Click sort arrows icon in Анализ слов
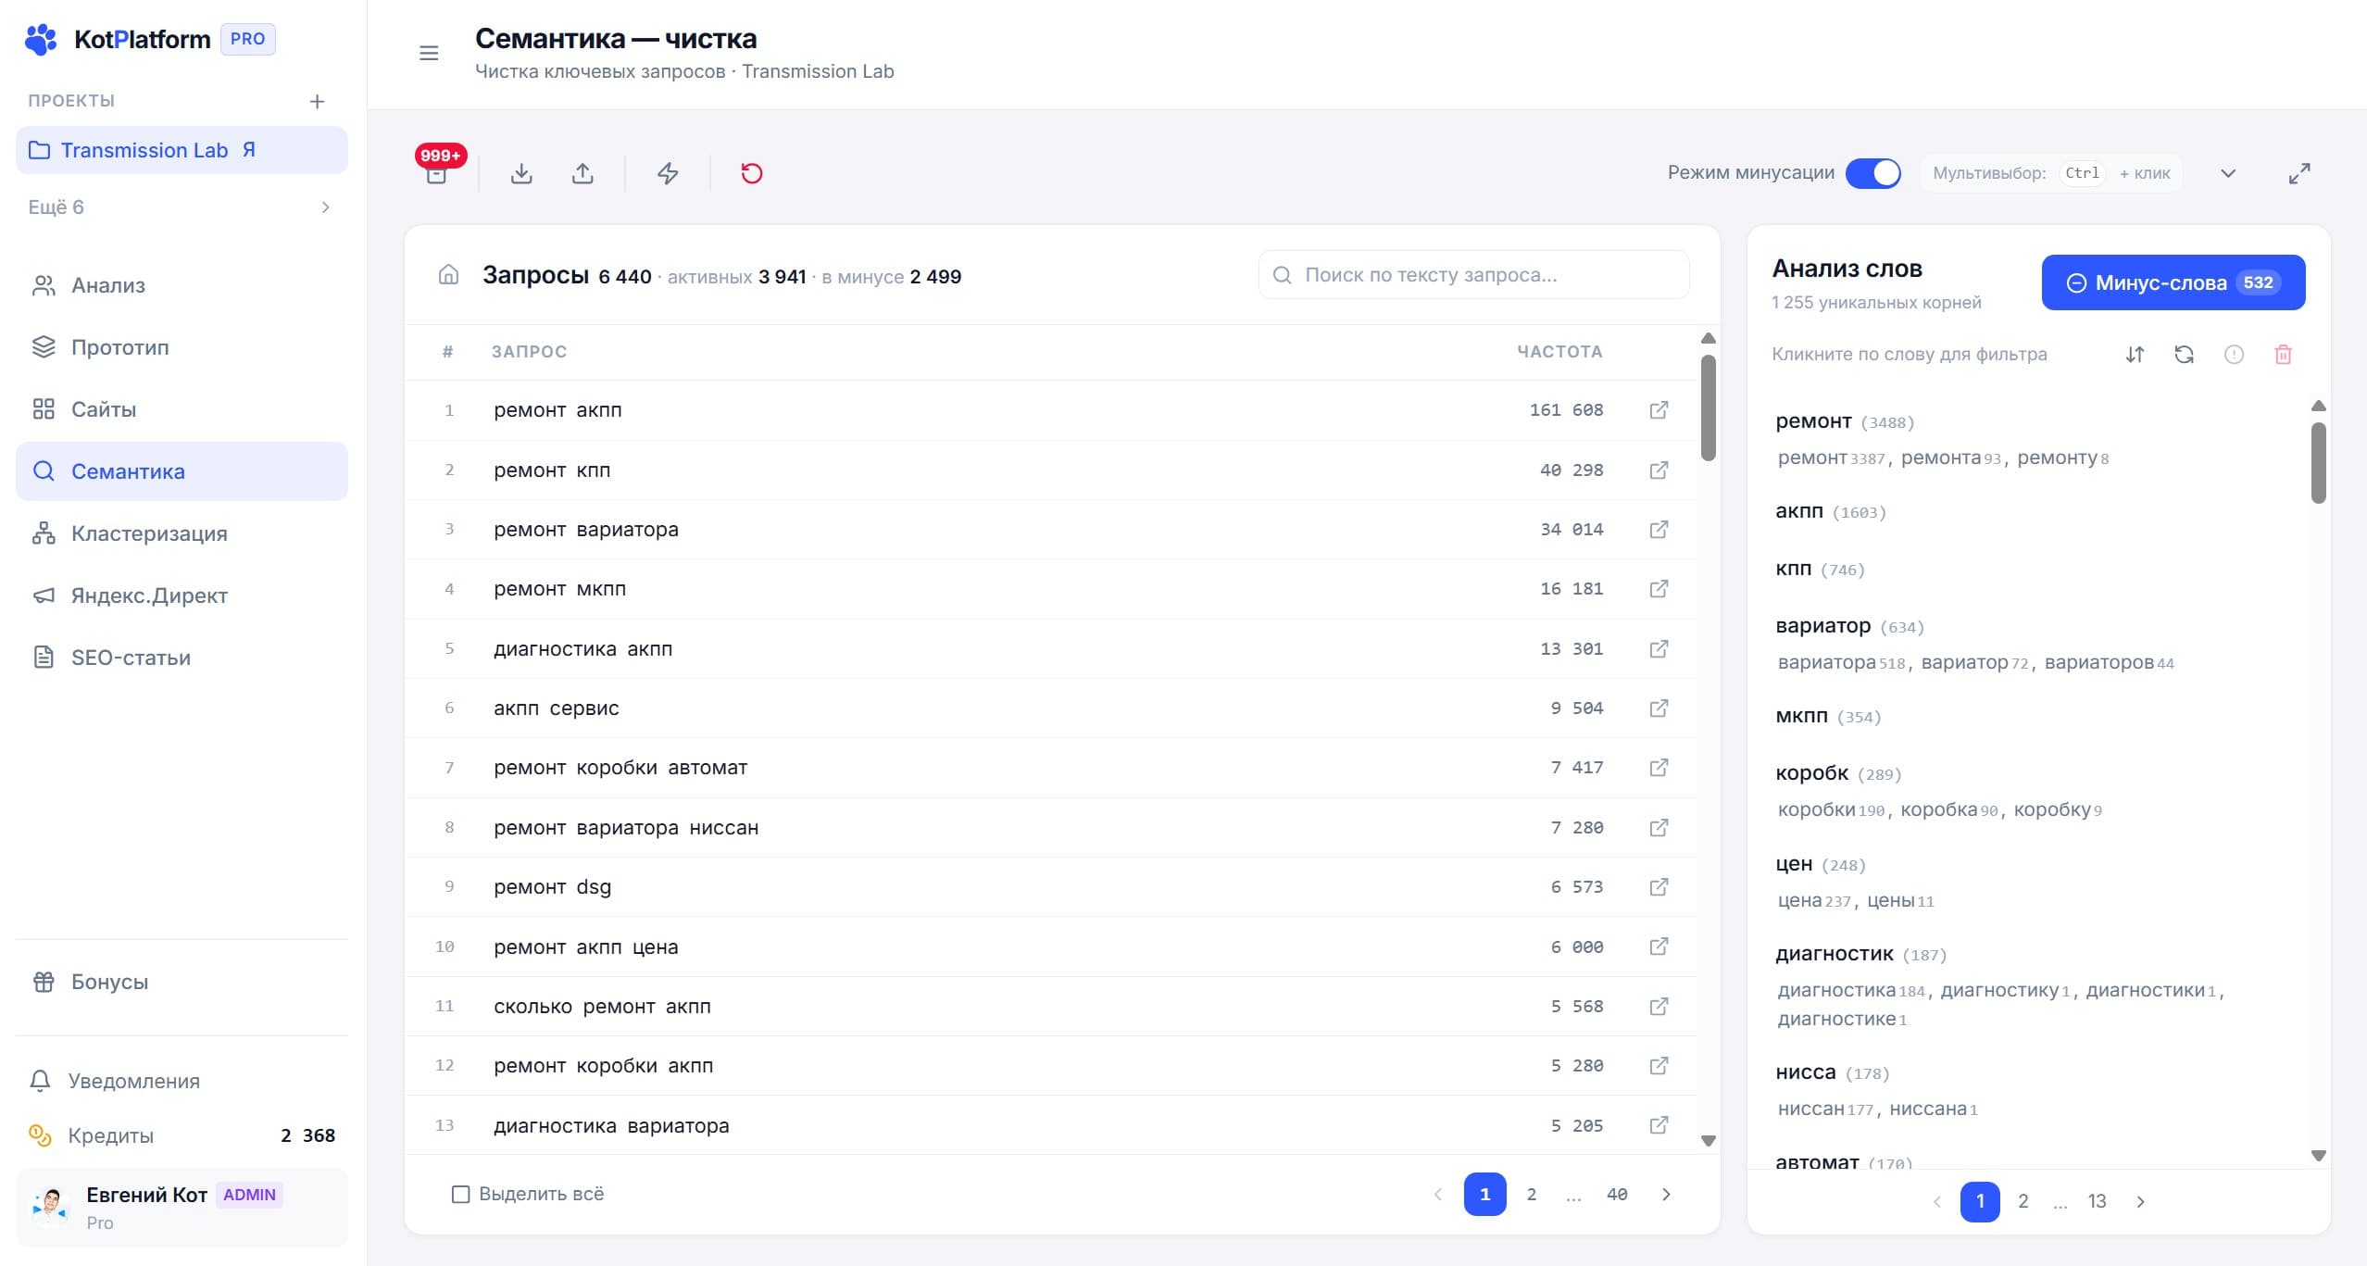This screenshot has height=1266, width=2367. (2135, 355)
